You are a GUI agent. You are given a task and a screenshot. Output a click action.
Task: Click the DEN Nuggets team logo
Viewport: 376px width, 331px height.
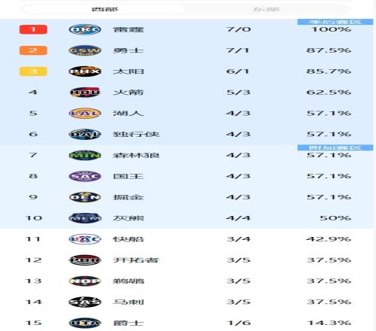coord(85,197)
